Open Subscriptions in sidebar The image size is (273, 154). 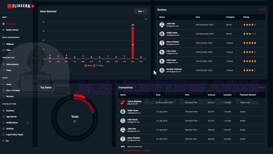click(12, 64)
